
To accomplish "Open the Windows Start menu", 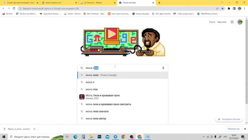I will [4, 136].
